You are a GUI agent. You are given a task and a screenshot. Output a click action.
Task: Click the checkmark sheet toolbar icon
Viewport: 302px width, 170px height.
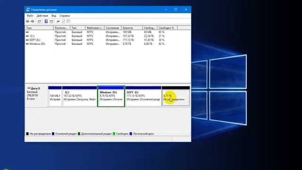click(63, 21)
